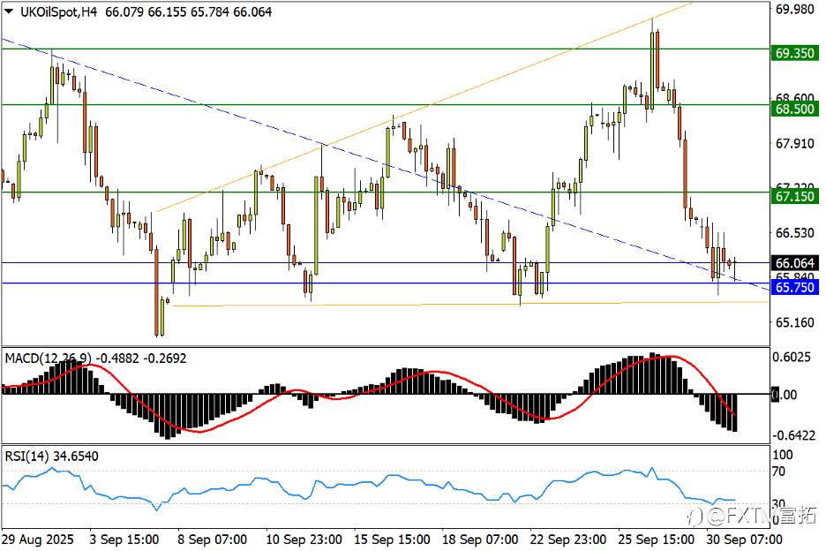This screenshot has height=551, width=826.
Task: Click the 15 Sep 15:00 time label
Action: (392, 540)
